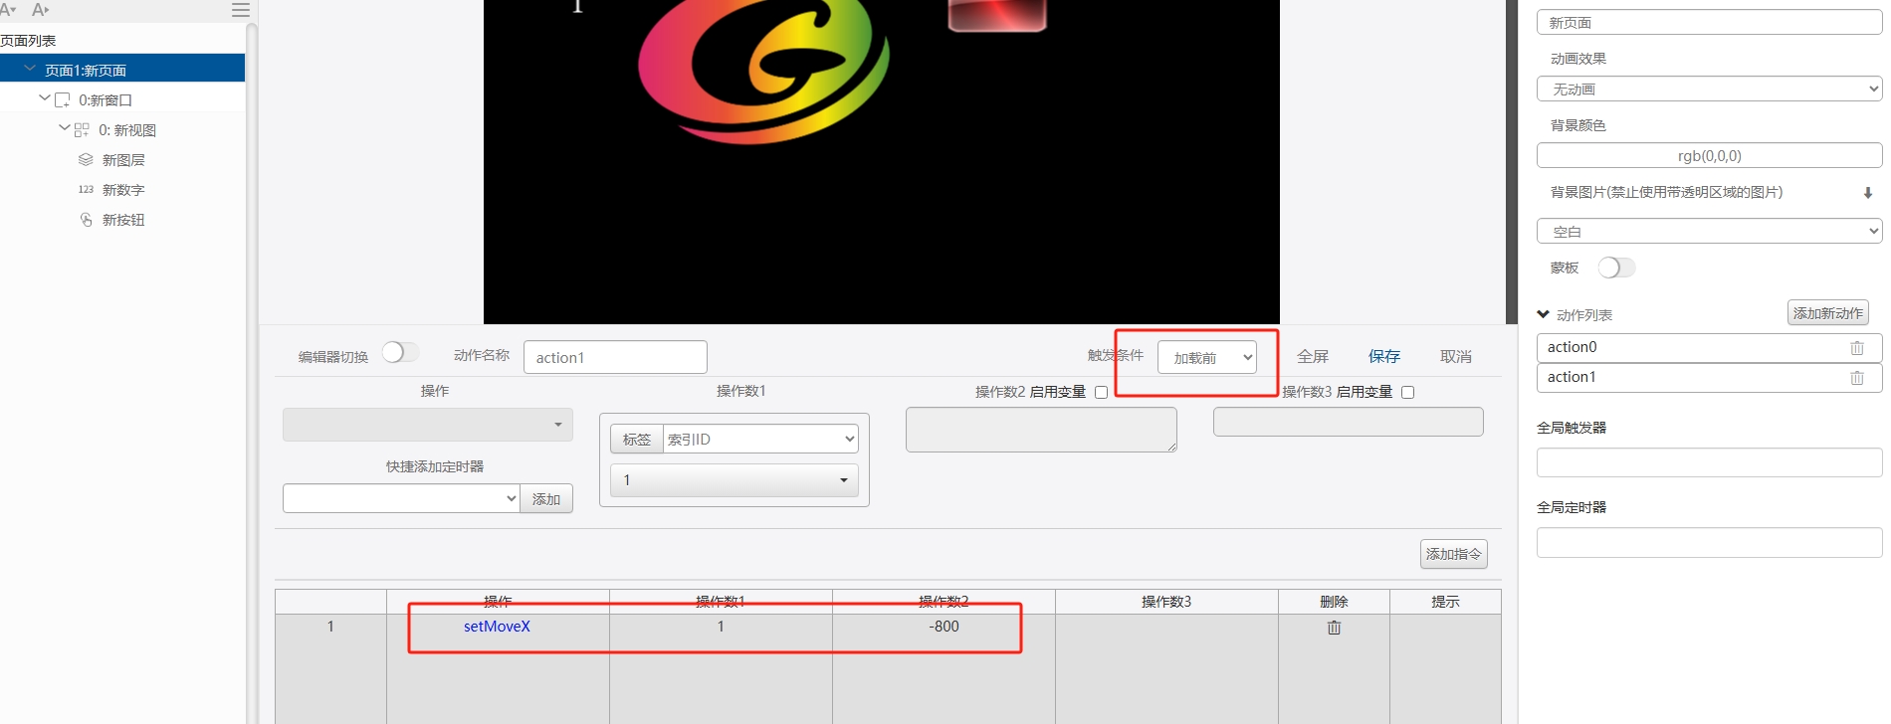Select the 新数字 number item in the tree

pyautogui.click(x=123, y=190)
